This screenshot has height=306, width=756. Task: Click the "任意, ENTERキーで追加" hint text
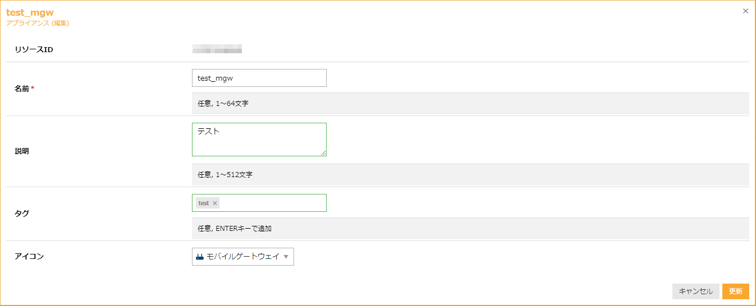[235, 229]
